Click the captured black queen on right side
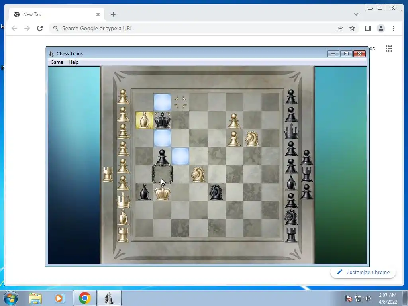This screenshot has height=306, width=408. 291,131
